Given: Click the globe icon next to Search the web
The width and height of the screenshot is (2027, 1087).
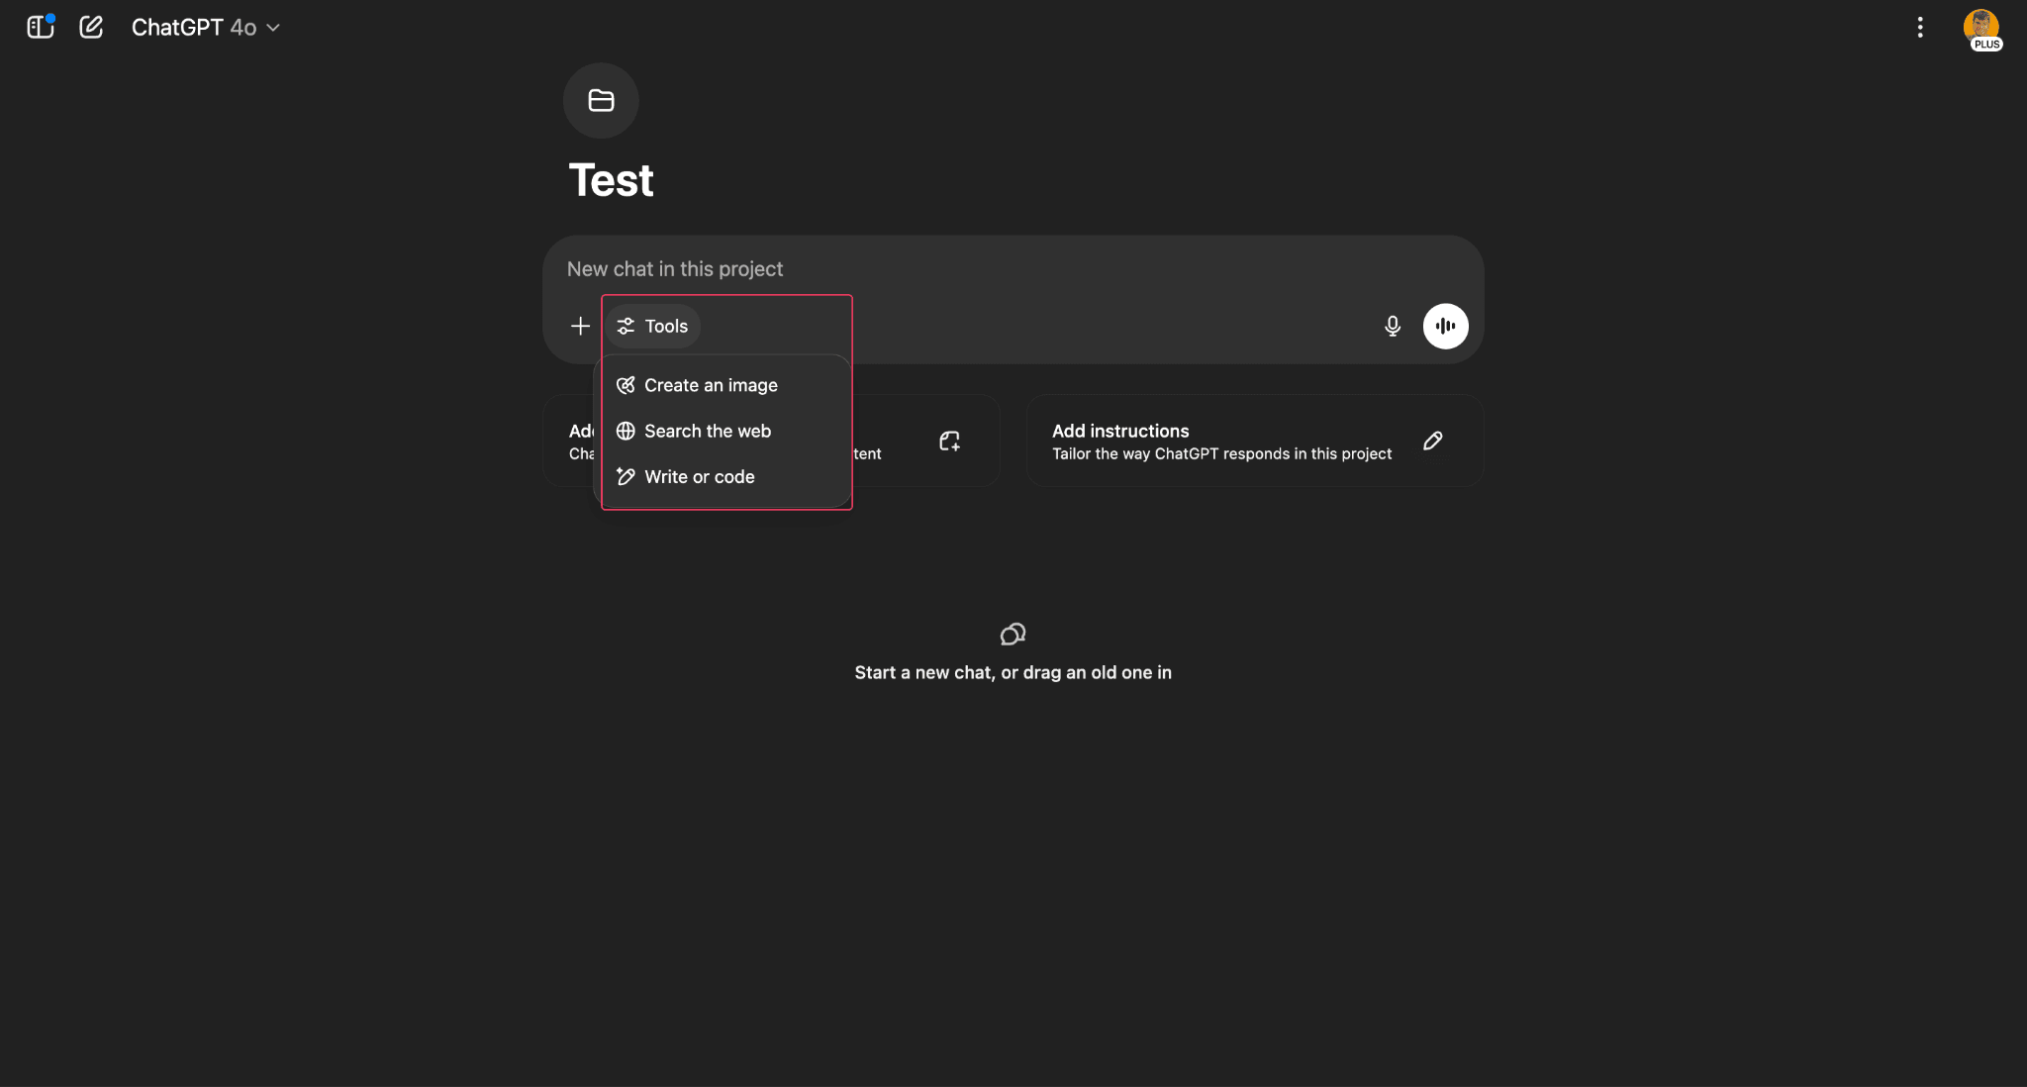Looking at the screenshot, I should (x=625, y=431).
